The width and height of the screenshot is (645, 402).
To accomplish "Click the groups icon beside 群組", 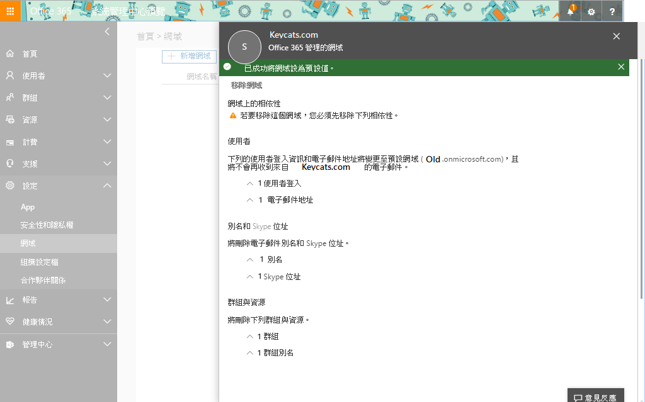I will (x=10, y=98).
